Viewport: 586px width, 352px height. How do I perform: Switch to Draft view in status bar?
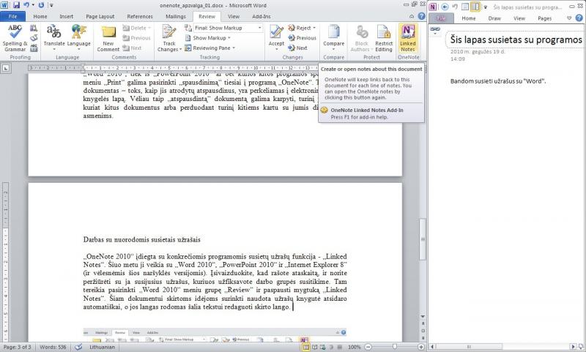click(339, 347)
